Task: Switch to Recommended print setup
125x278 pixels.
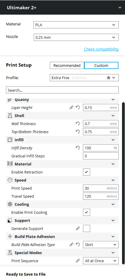Action: 67,65
